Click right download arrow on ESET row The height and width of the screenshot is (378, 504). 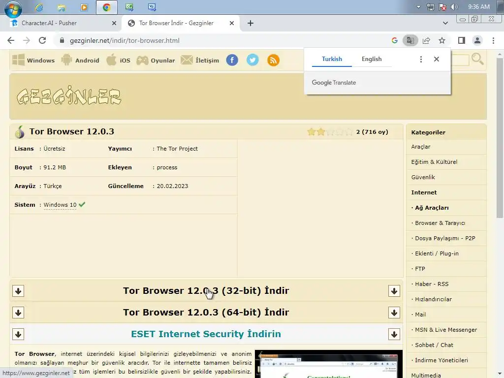pyautogui.click(x=394, y=334)
